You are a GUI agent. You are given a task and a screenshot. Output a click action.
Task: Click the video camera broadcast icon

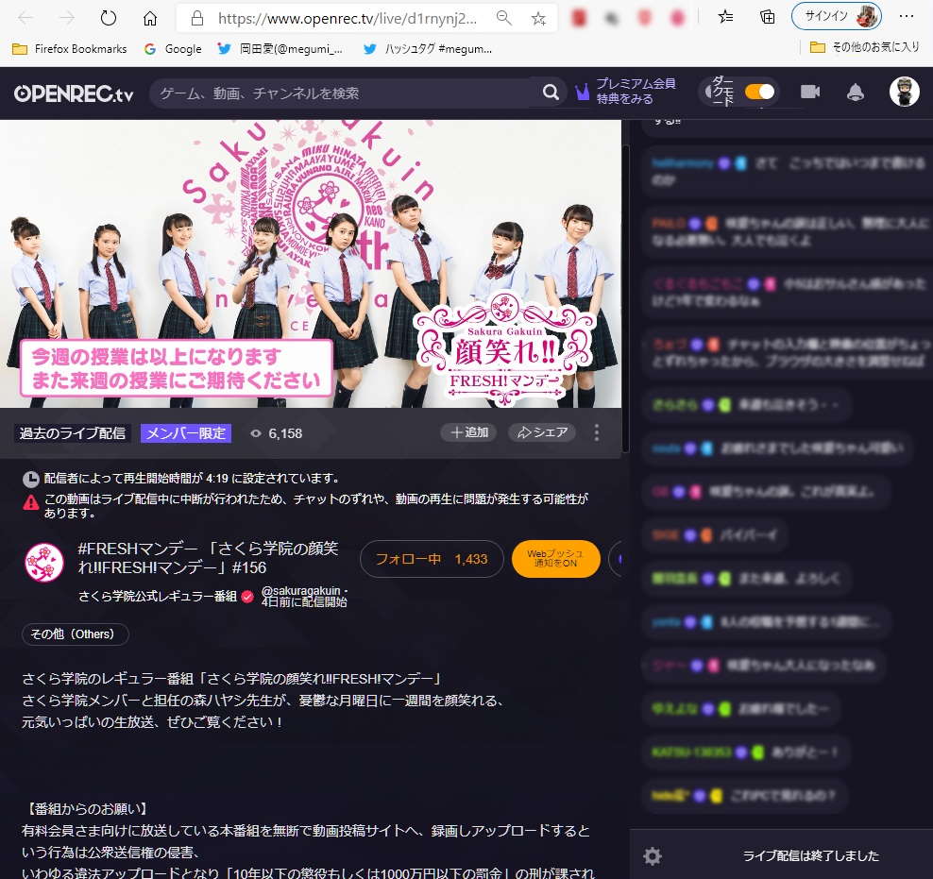pos(810,92)
